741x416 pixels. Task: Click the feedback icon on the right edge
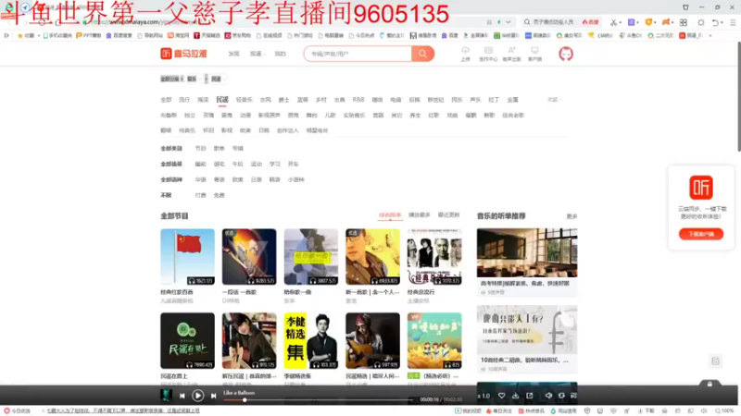tap(715, 361)
